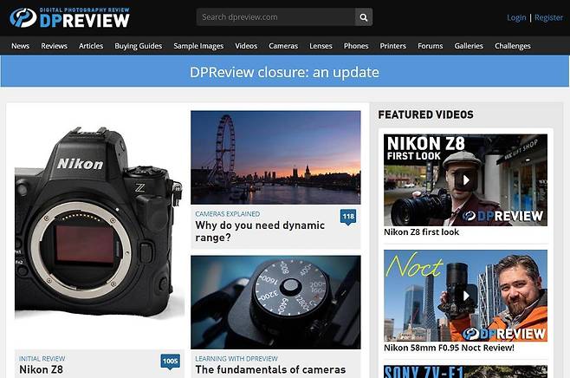Click the search magnifier button
This screenshot has height=378, width=570.
point(364,17)
